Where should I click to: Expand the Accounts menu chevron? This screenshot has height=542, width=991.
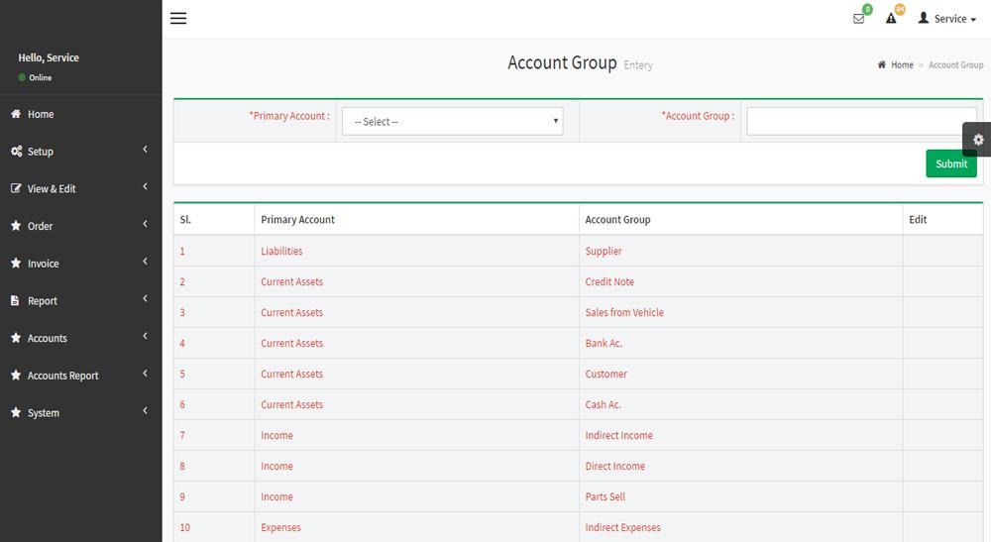pyautogui.click(x=146, y=336)
